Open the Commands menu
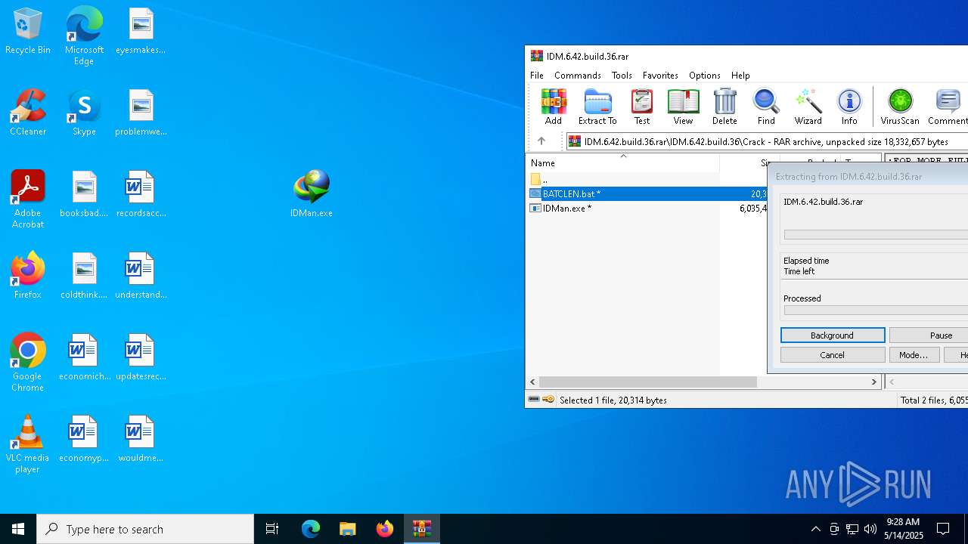 tap(578, 76)
